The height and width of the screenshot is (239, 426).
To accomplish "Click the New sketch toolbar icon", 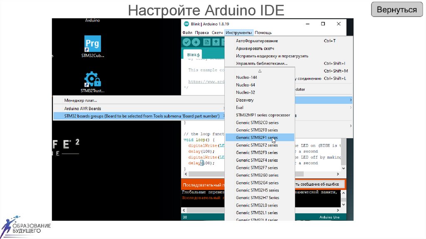I will coord(207,42).
